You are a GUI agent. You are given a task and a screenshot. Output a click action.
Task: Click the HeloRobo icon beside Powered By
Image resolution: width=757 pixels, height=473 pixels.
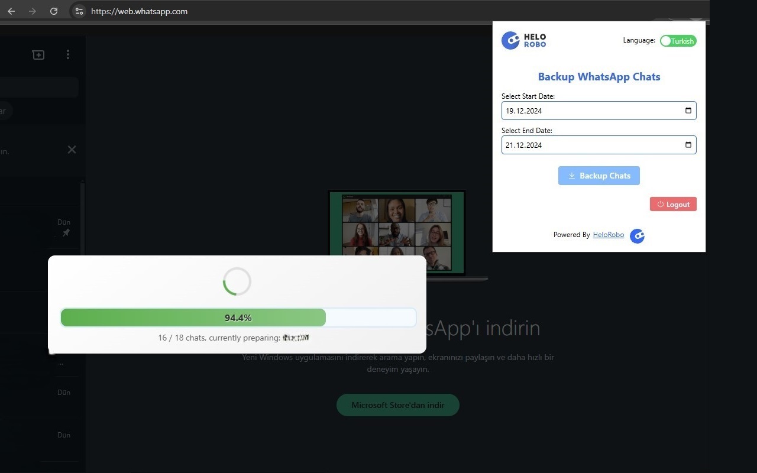[637, 236]
